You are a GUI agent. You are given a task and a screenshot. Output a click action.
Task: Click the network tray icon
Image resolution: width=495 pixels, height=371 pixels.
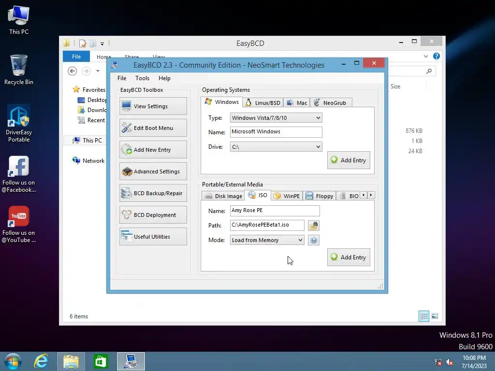438,362
